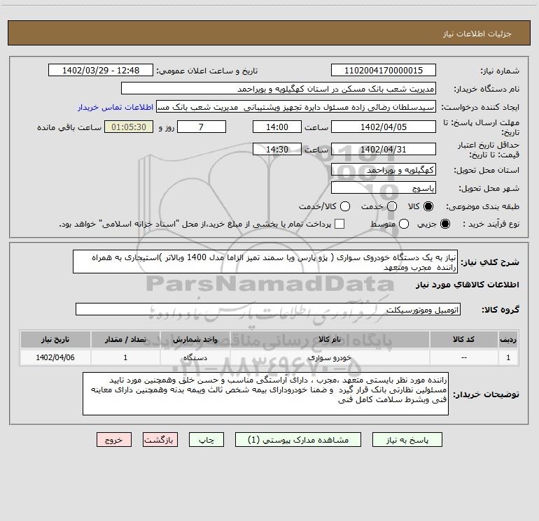Click the price validity date 1402/04/31
539x521 pixels.
pyautogui.click(x=384, y=150)
